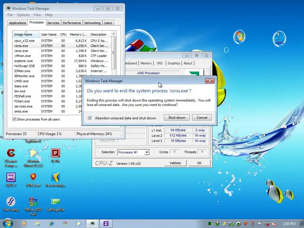Select the IDMan.exe process row
This screenshot has height=228, width=304.
[62, 71]
